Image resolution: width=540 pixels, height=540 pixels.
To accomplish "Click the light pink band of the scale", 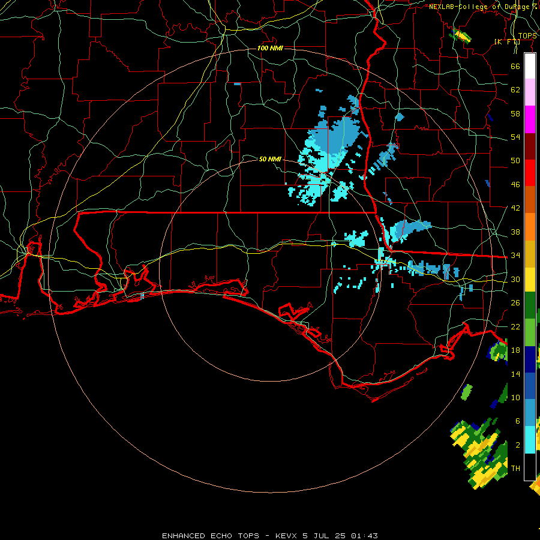I will click(530, 92).
